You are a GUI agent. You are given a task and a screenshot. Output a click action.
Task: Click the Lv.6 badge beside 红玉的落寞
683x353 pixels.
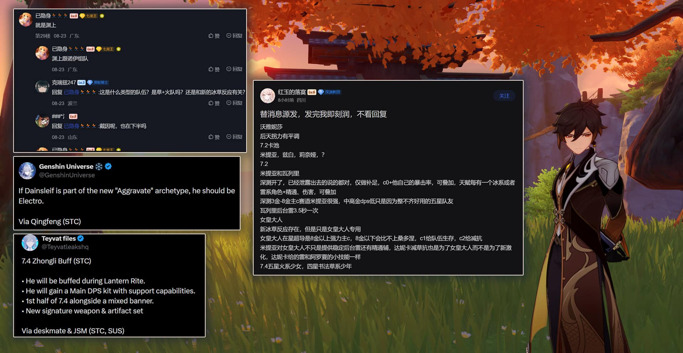coord(312,92)
